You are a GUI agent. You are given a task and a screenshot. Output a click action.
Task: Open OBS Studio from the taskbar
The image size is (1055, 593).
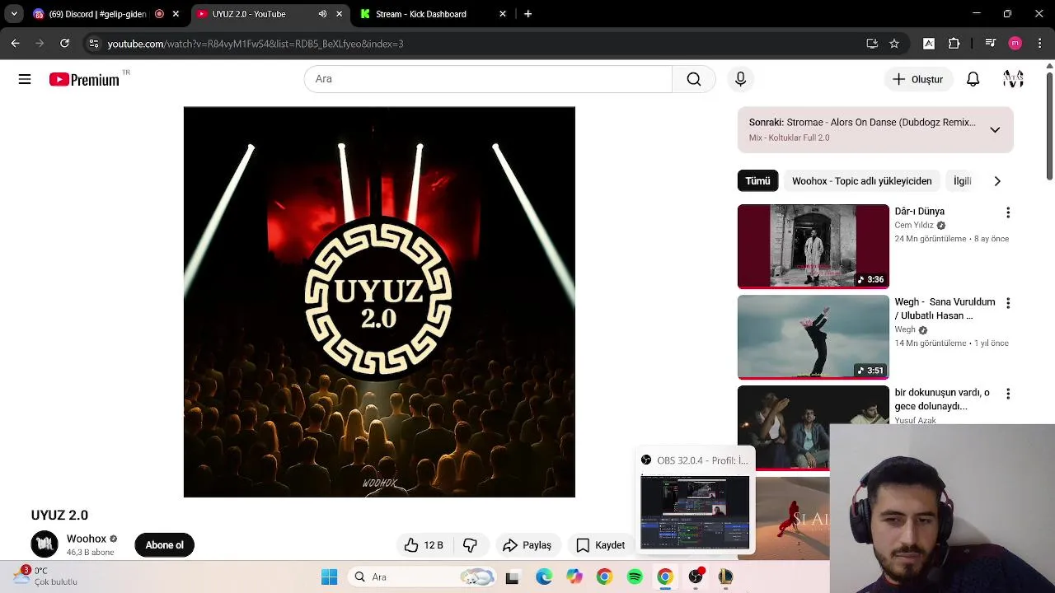coord(696,577)
